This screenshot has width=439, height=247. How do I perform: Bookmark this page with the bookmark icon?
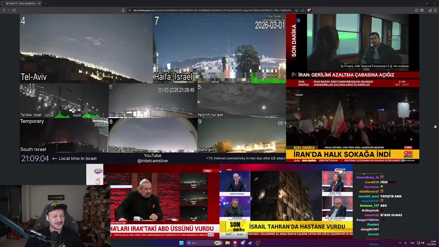point(123,10)
